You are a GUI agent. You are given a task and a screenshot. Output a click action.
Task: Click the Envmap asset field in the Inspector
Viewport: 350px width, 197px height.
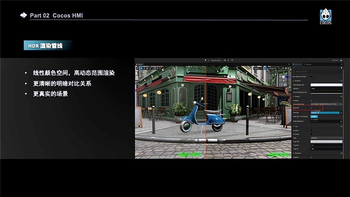tap(325, 113)
